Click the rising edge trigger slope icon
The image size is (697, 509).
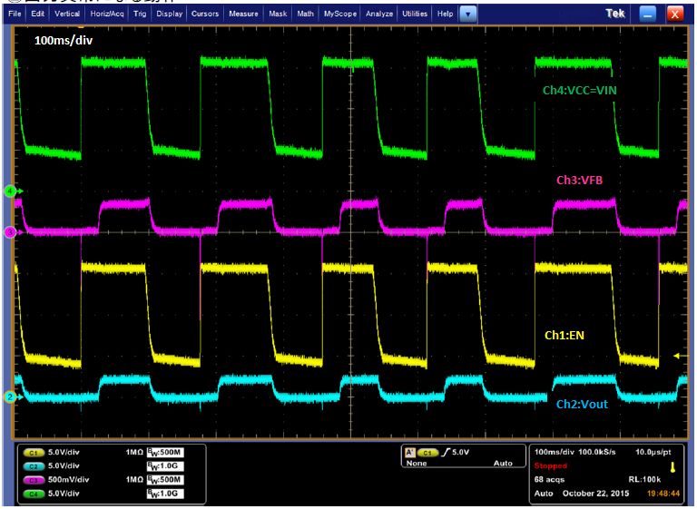point(446,453)
